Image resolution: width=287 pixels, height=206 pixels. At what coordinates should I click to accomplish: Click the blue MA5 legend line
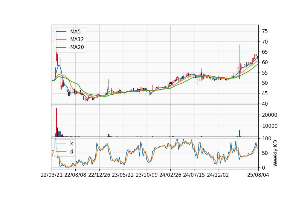(61, 32)
